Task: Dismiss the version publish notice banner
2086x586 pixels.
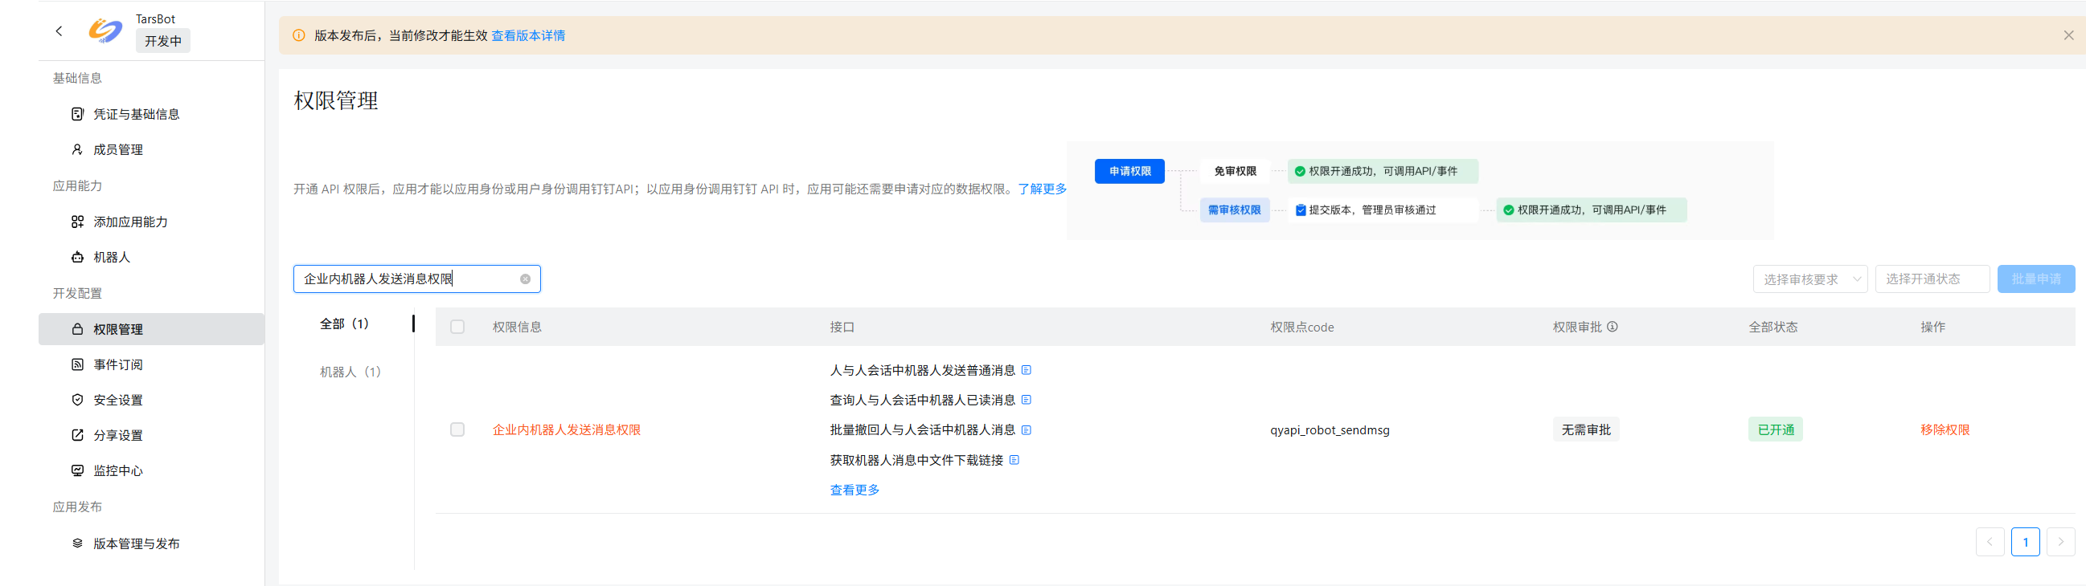Action: 2068,35
